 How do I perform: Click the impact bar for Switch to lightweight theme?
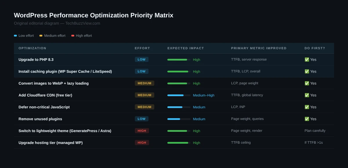[179, 131]
